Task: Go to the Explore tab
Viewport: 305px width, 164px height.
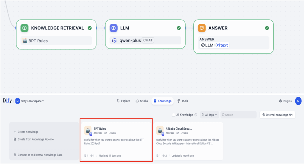Action: pyautogui.click(x=123, y=101)
